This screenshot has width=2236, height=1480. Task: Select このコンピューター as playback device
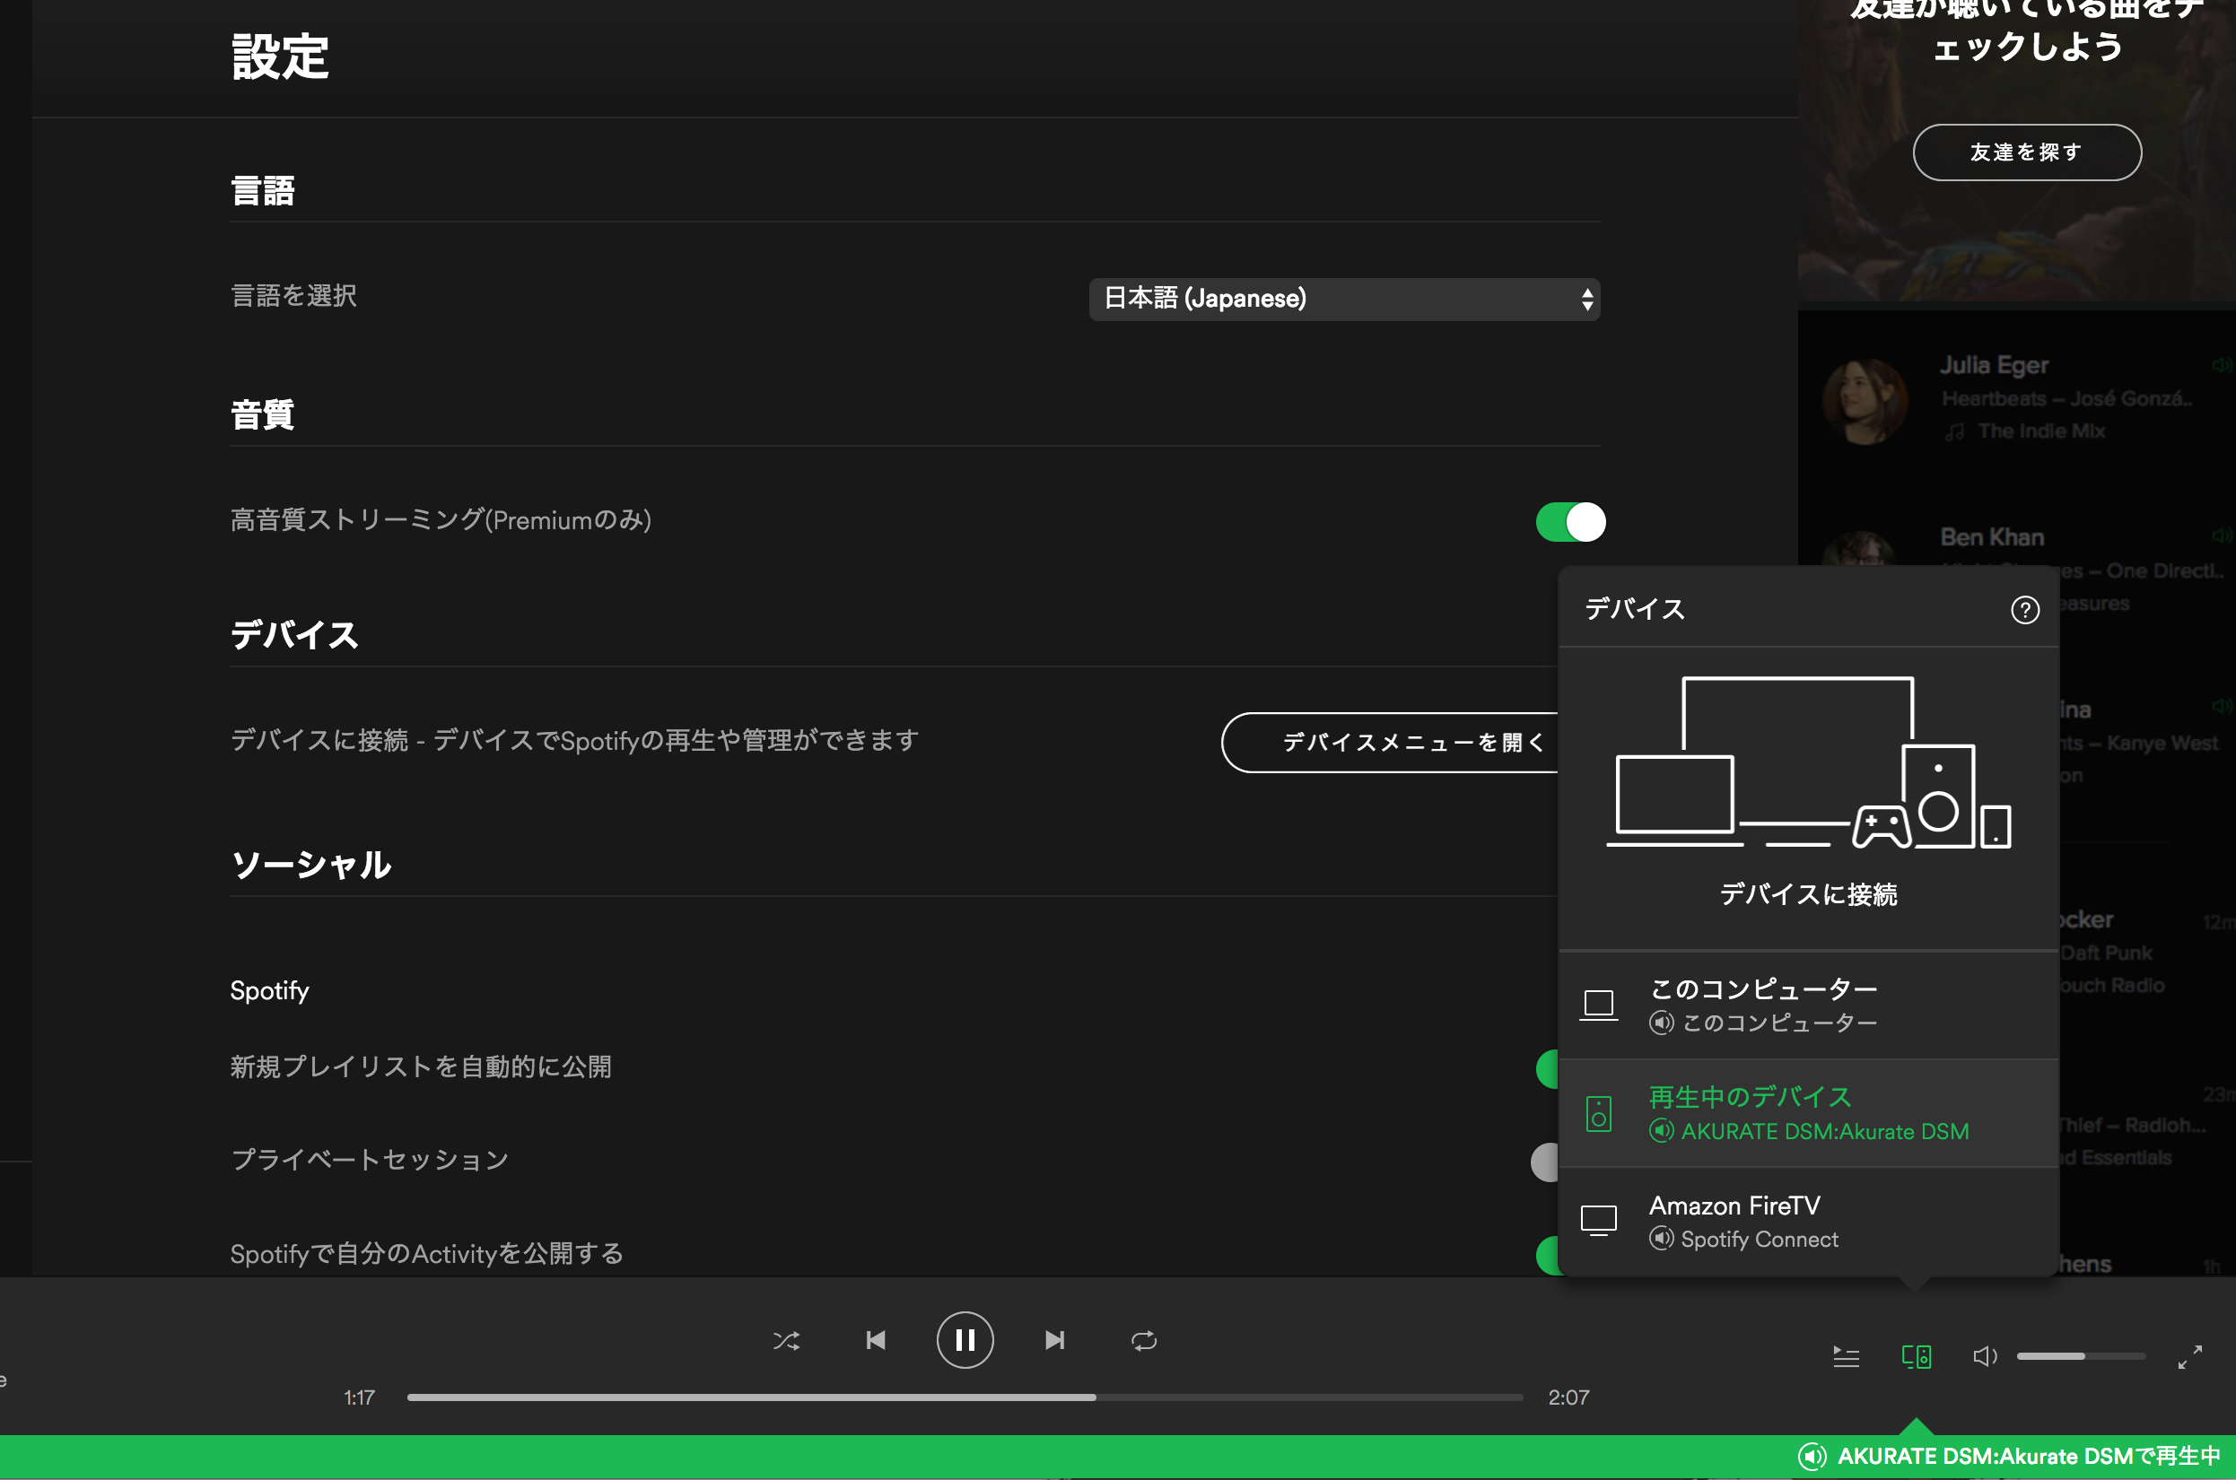[x=1808, y=1005]
